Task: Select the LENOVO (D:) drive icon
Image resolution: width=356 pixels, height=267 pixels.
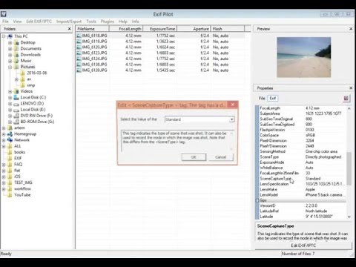Action: pyautogui.click(x=16, y=104)
